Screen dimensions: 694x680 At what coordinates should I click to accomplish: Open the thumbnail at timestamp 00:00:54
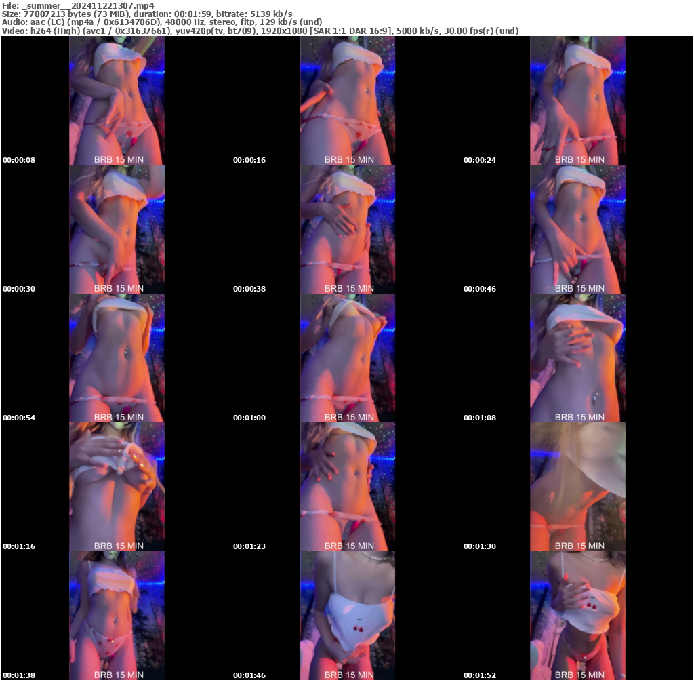[115, 357]
